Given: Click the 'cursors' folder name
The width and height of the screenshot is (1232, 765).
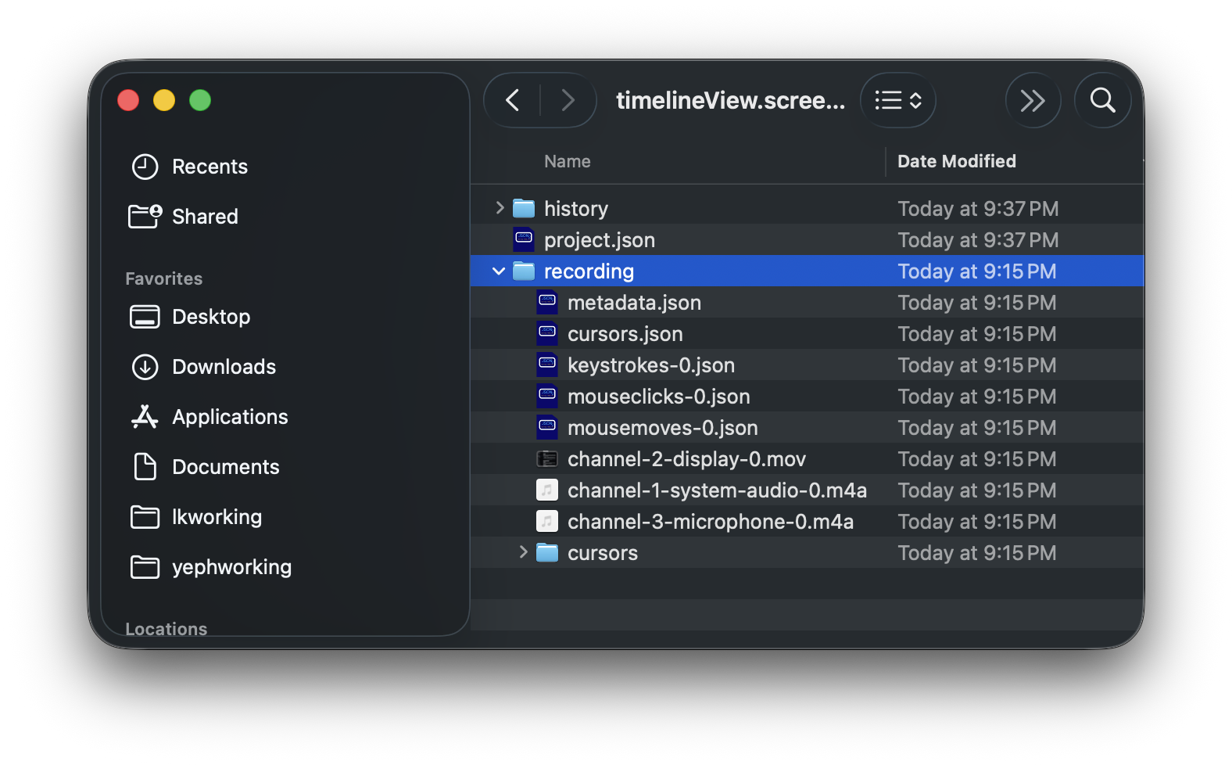Looking at the screenshot, I should pos(603,553).
